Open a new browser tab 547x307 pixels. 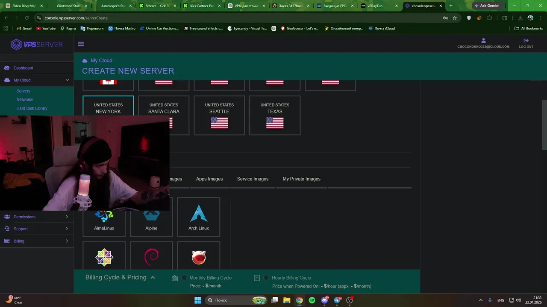click(x=451, y=6)
